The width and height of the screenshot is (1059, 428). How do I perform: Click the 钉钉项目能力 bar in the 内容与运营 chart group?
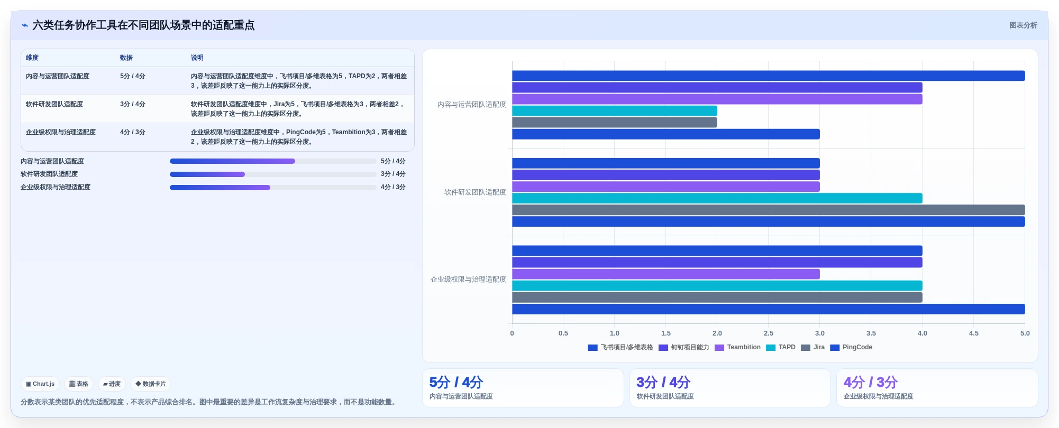pos(717,87)
